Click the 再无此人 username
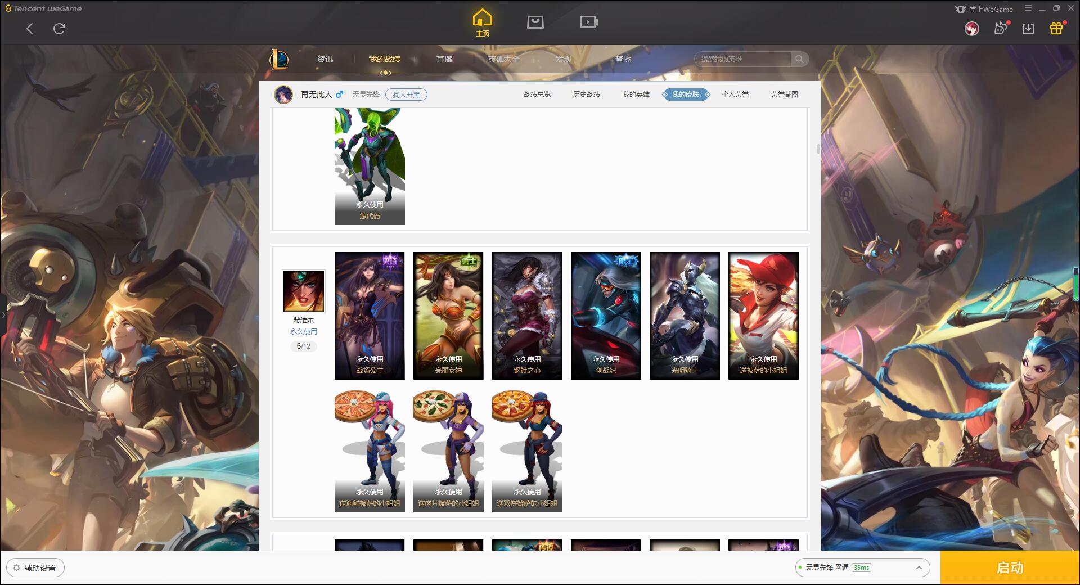The width and height of the screenshot is (1080, 585). [x=317, y=94]
